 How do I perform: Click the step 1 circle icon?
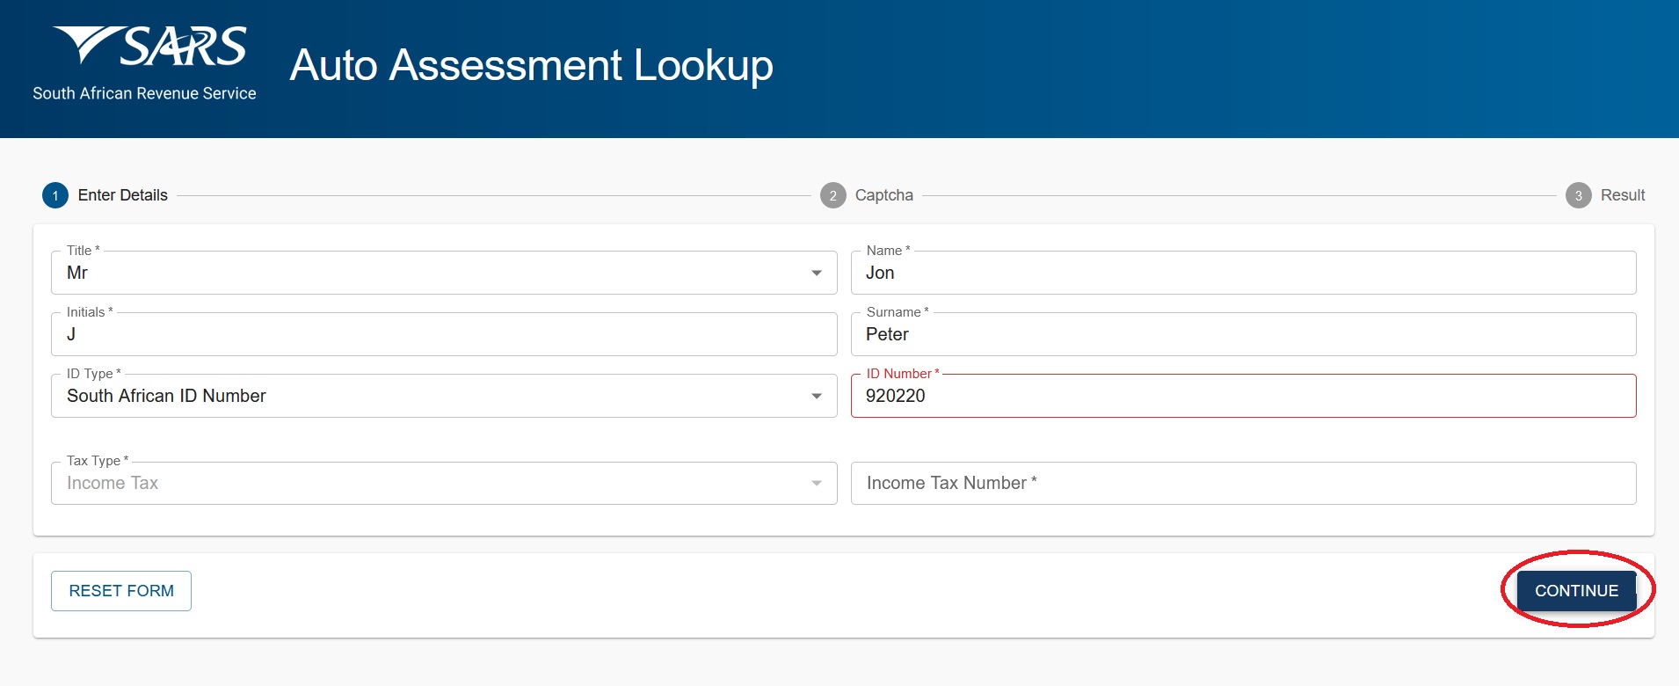55,195
